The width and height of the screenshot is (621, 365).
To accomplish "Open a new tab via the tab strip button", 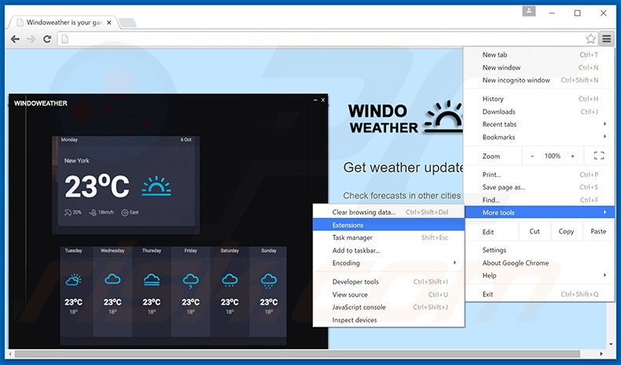I will click(x=127, y=23).
